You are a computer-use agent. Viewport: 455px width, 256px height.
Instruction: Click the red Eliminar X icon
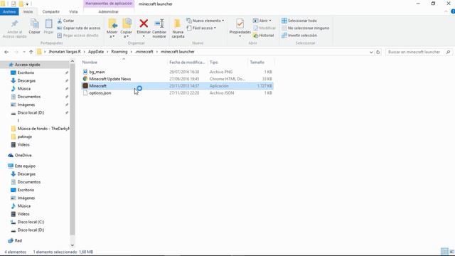click(x=144, y=23)
